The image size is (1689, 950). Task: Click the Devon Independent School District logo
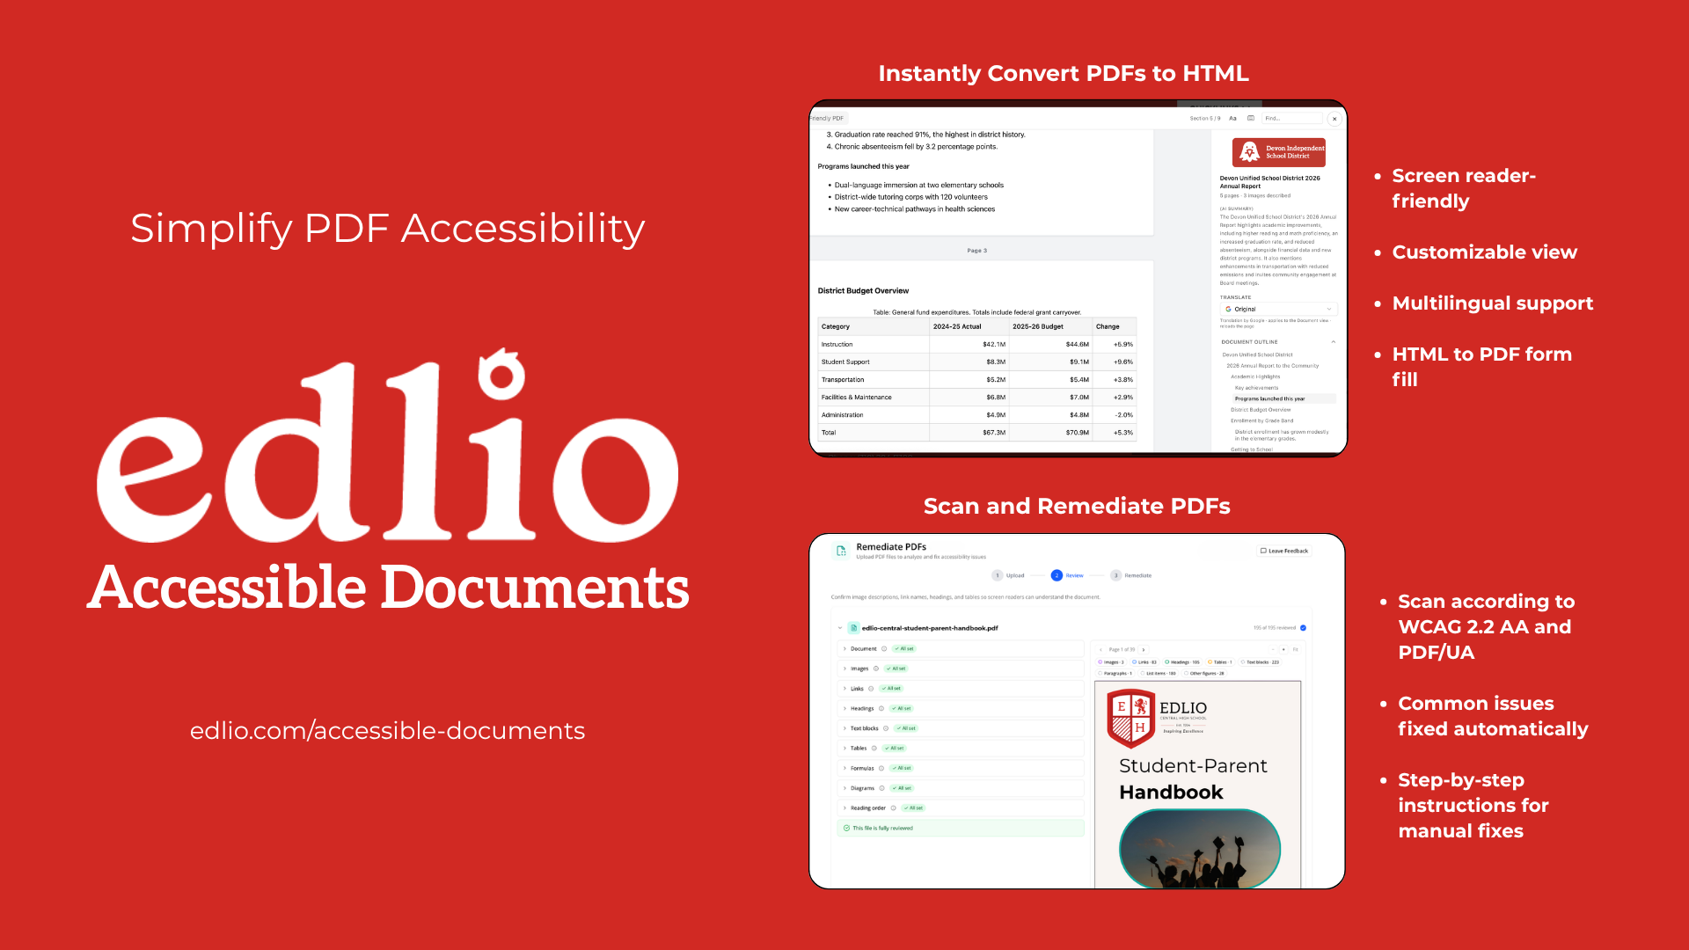pyautogui.click(x=1278, y=152)
